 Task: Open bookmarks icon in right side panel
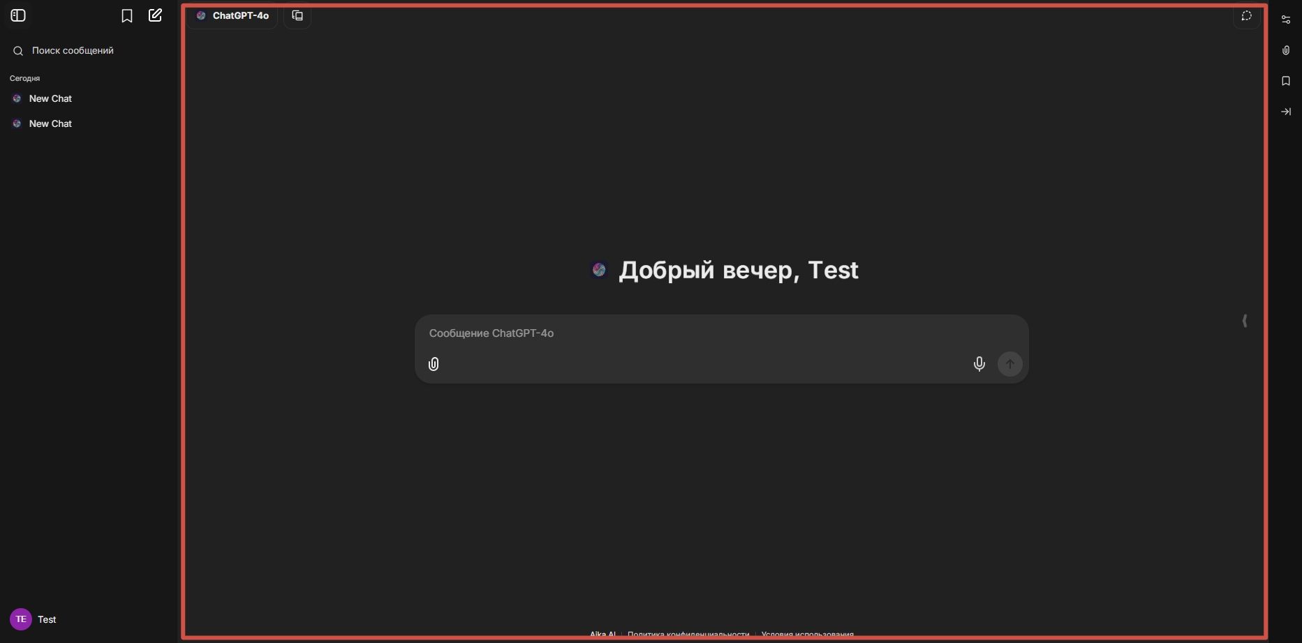1285,81
